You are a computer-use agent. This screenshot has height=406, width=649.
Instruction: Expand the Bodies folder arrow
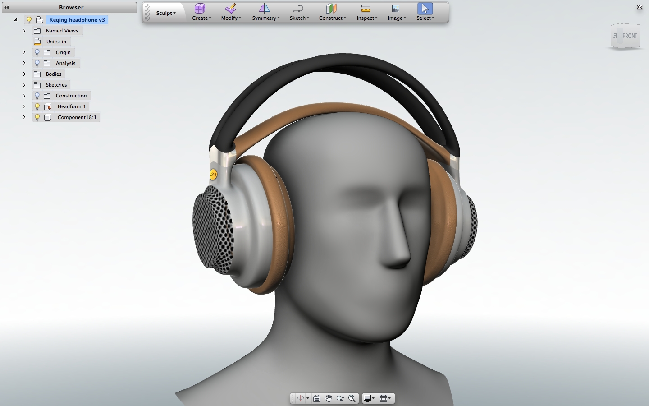pos(24,74)
